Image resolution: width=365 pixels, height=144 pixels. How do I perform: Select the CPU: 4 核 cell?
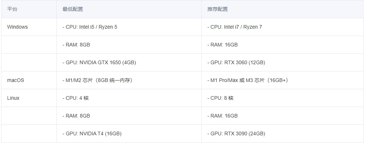point(129,98)
